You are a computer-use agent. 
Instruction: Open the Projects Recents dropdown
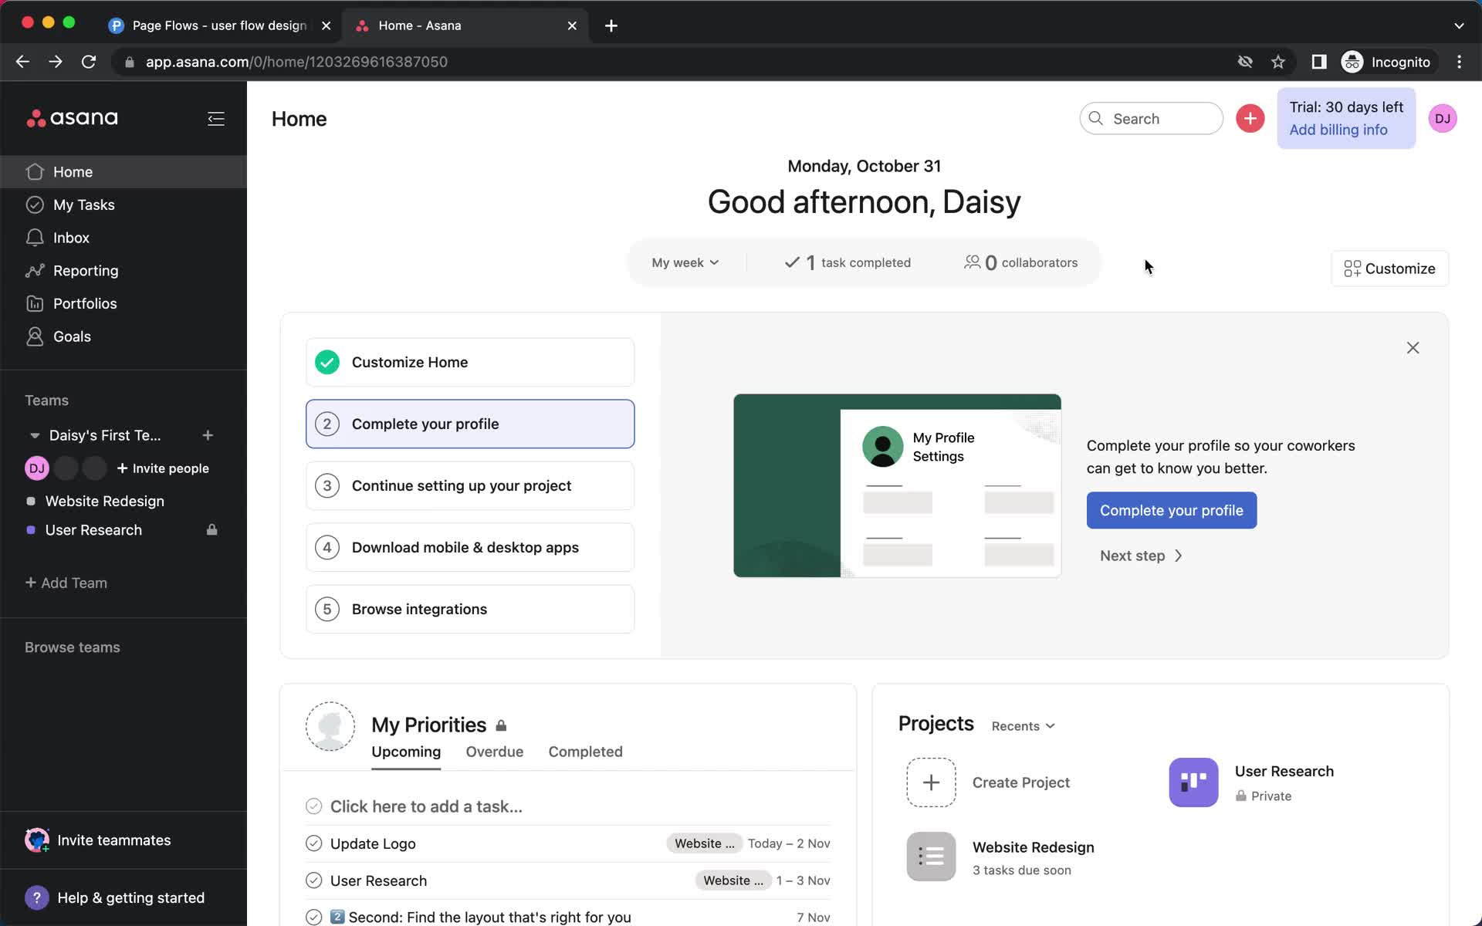click(x=1023, y=726)
